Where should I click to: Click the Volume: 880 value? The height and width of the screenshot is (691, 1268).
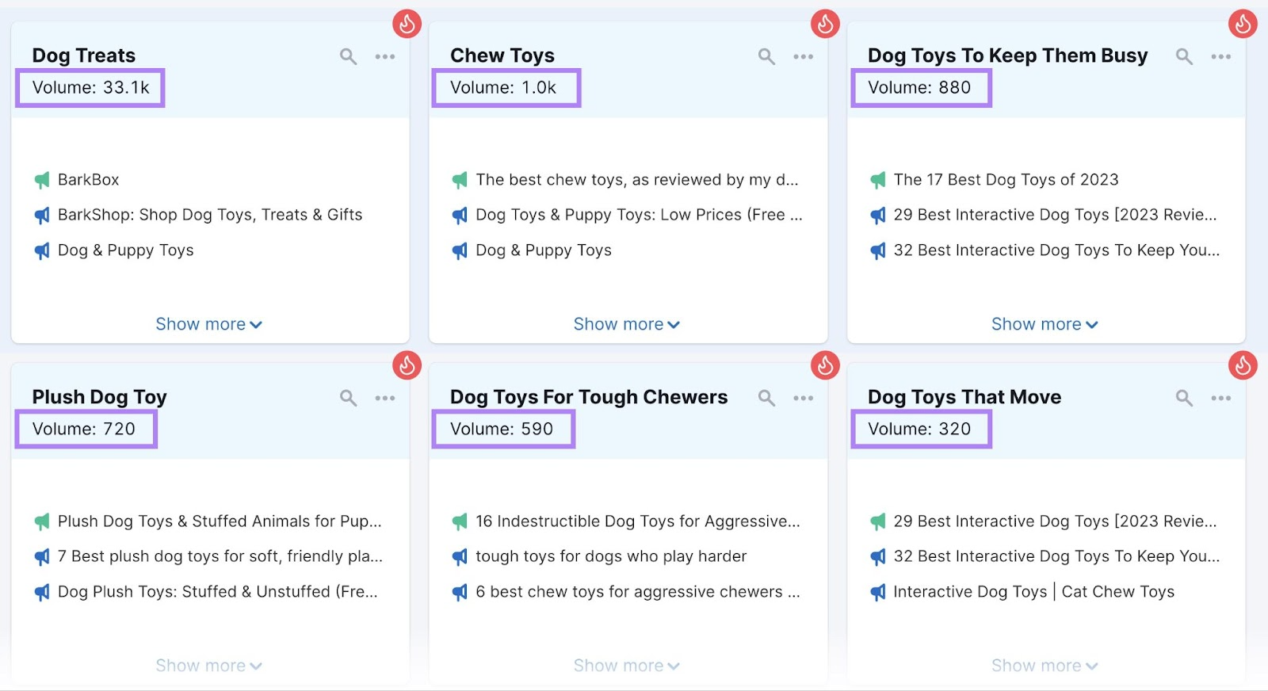pyautogui.click(x=921, y=88)
